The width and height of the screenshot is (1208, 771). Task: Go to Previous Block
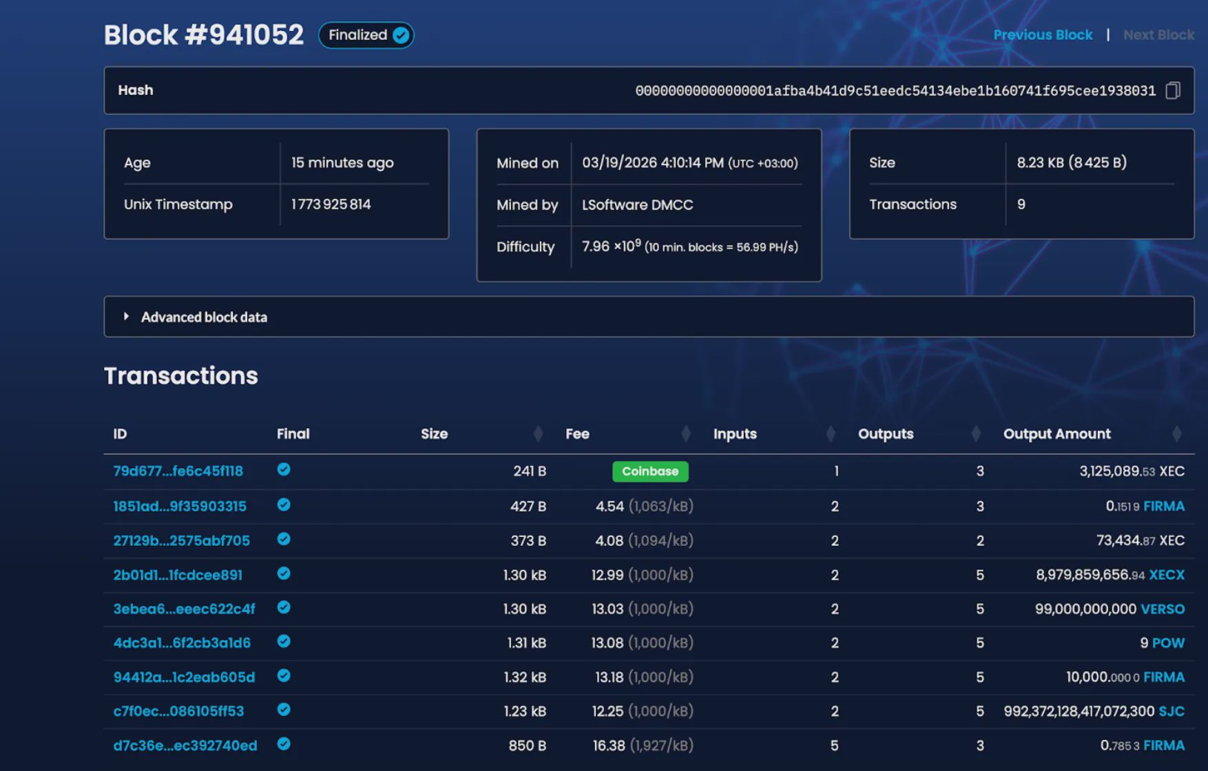pyautogui.click(x=1043, y=34)
